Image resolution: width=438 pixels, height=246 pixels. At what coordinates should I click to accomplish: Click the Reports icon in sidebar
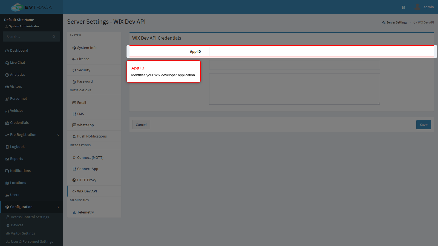7,159
